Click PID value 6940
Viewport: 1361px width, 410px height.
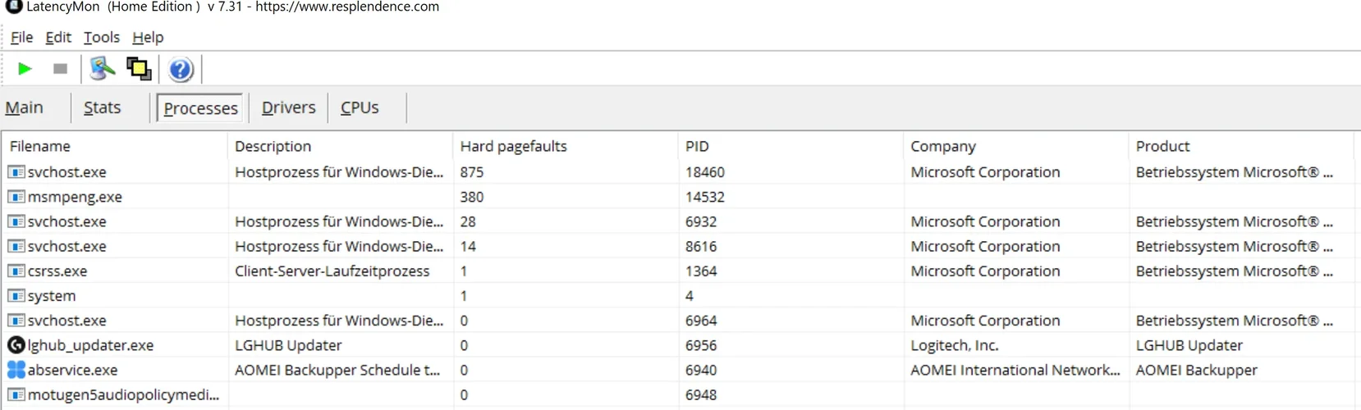pos(701,370)
